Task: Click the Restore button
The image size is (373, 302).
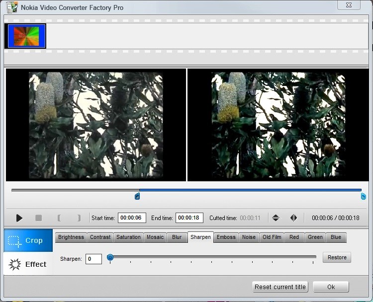Action: pos(337,257)
